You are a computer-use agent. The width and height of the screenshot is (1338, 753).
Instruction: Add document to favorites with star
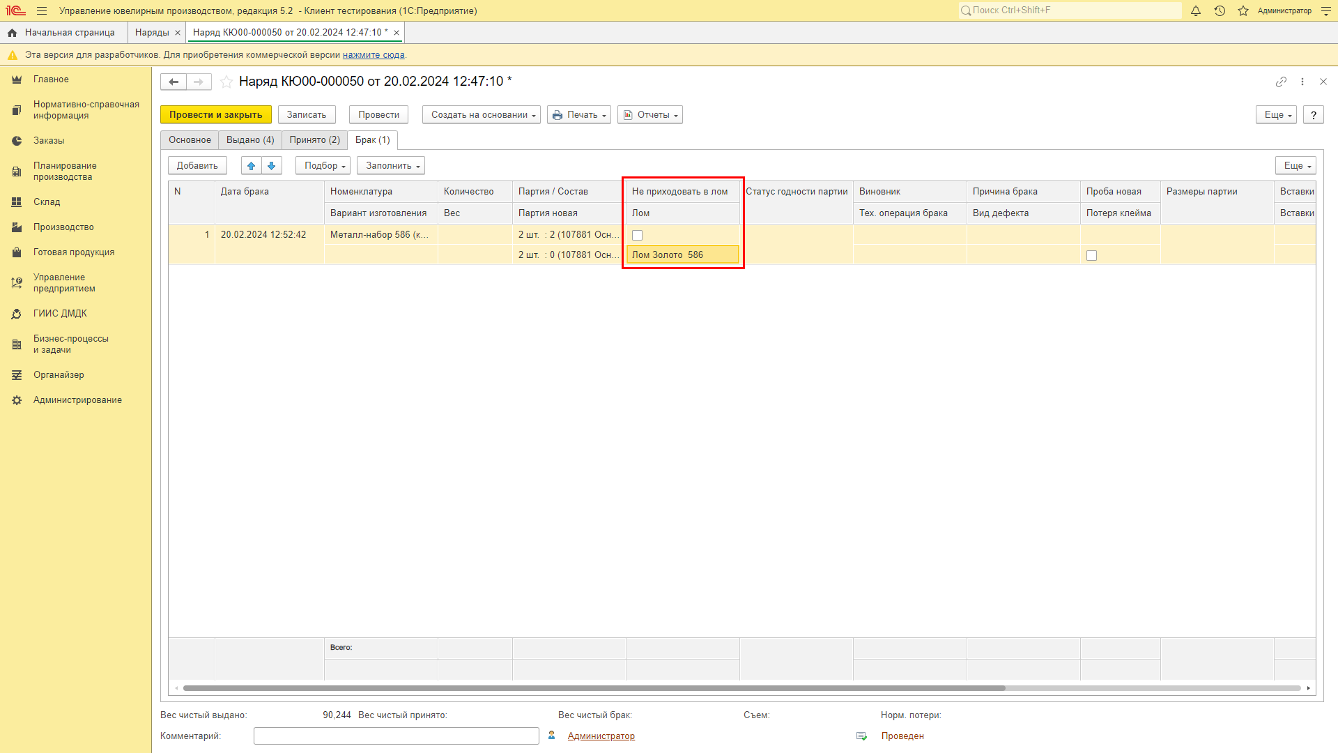pos(226,82)
